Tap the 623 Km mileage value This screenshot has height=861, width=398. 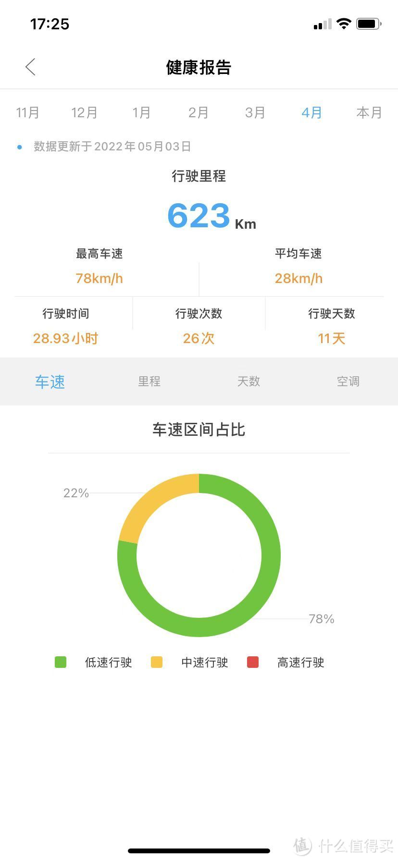[199, 216]
